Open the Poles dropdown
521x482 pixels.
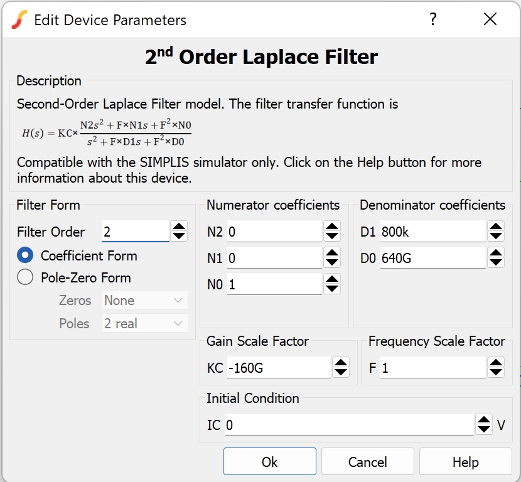(x=145, y=323)
